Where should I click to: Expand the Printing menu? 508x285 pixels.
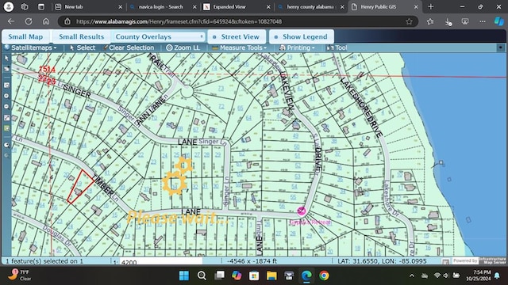point(298,47)
